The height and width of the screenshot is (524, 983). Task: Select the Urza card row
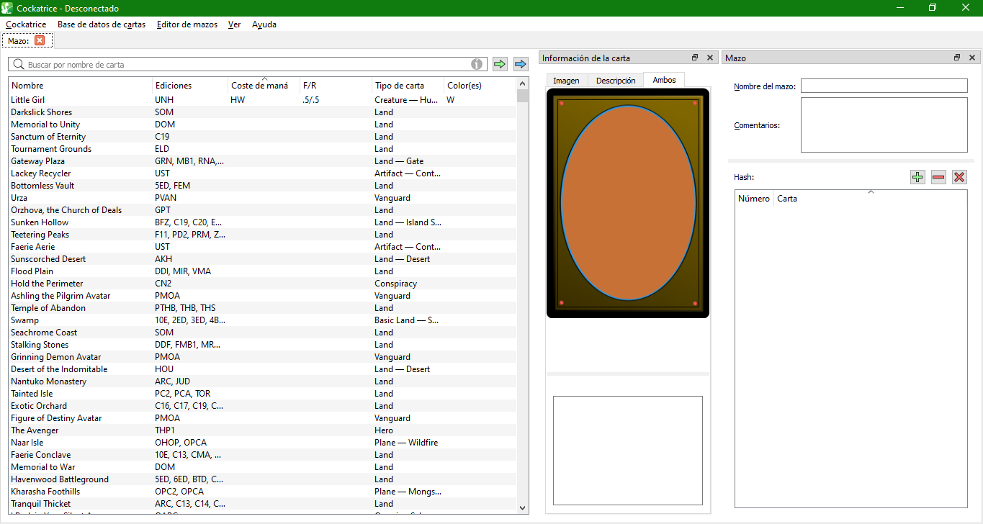tap(263, 198)
